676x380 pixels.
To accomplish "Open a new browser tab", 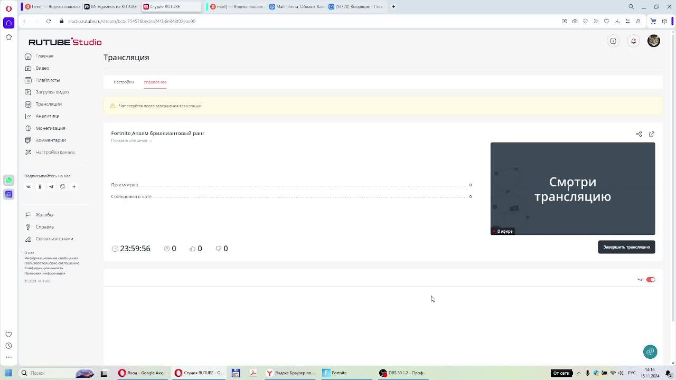I will pyautogui.click(x=393, y=6).
